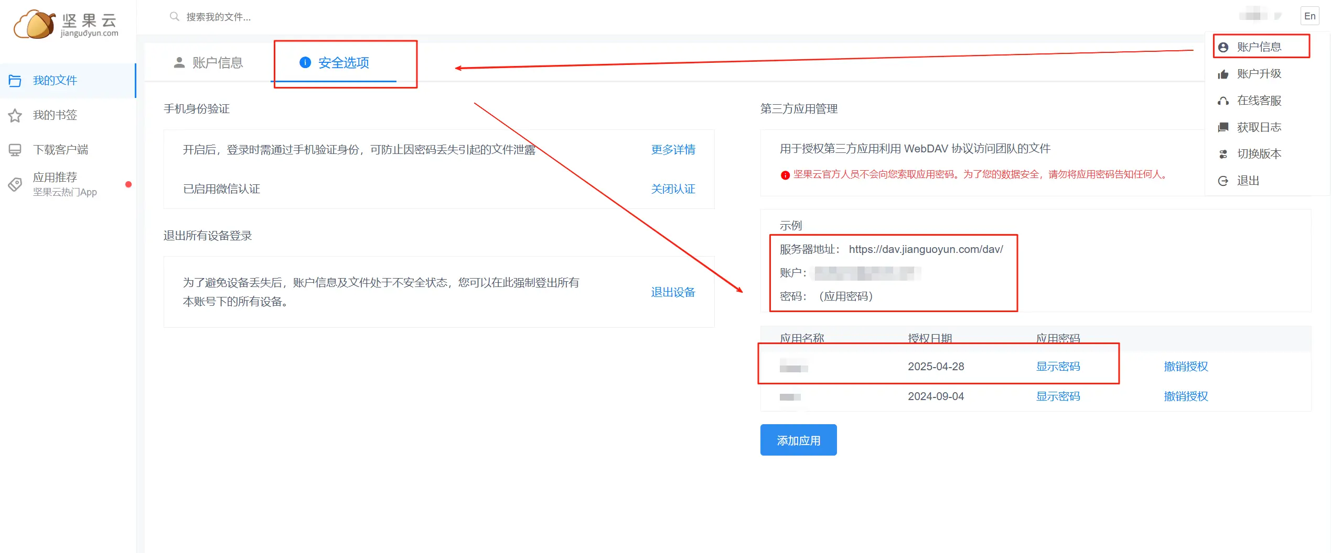Click the thumbs-up icon for 账户升级
The height and width of the screenshot is (553, 1331).
[1223, 74]
